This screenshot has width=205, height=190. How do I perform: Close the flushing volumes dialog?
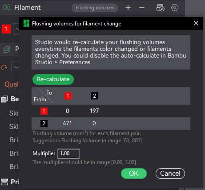[x=196, y=23]
